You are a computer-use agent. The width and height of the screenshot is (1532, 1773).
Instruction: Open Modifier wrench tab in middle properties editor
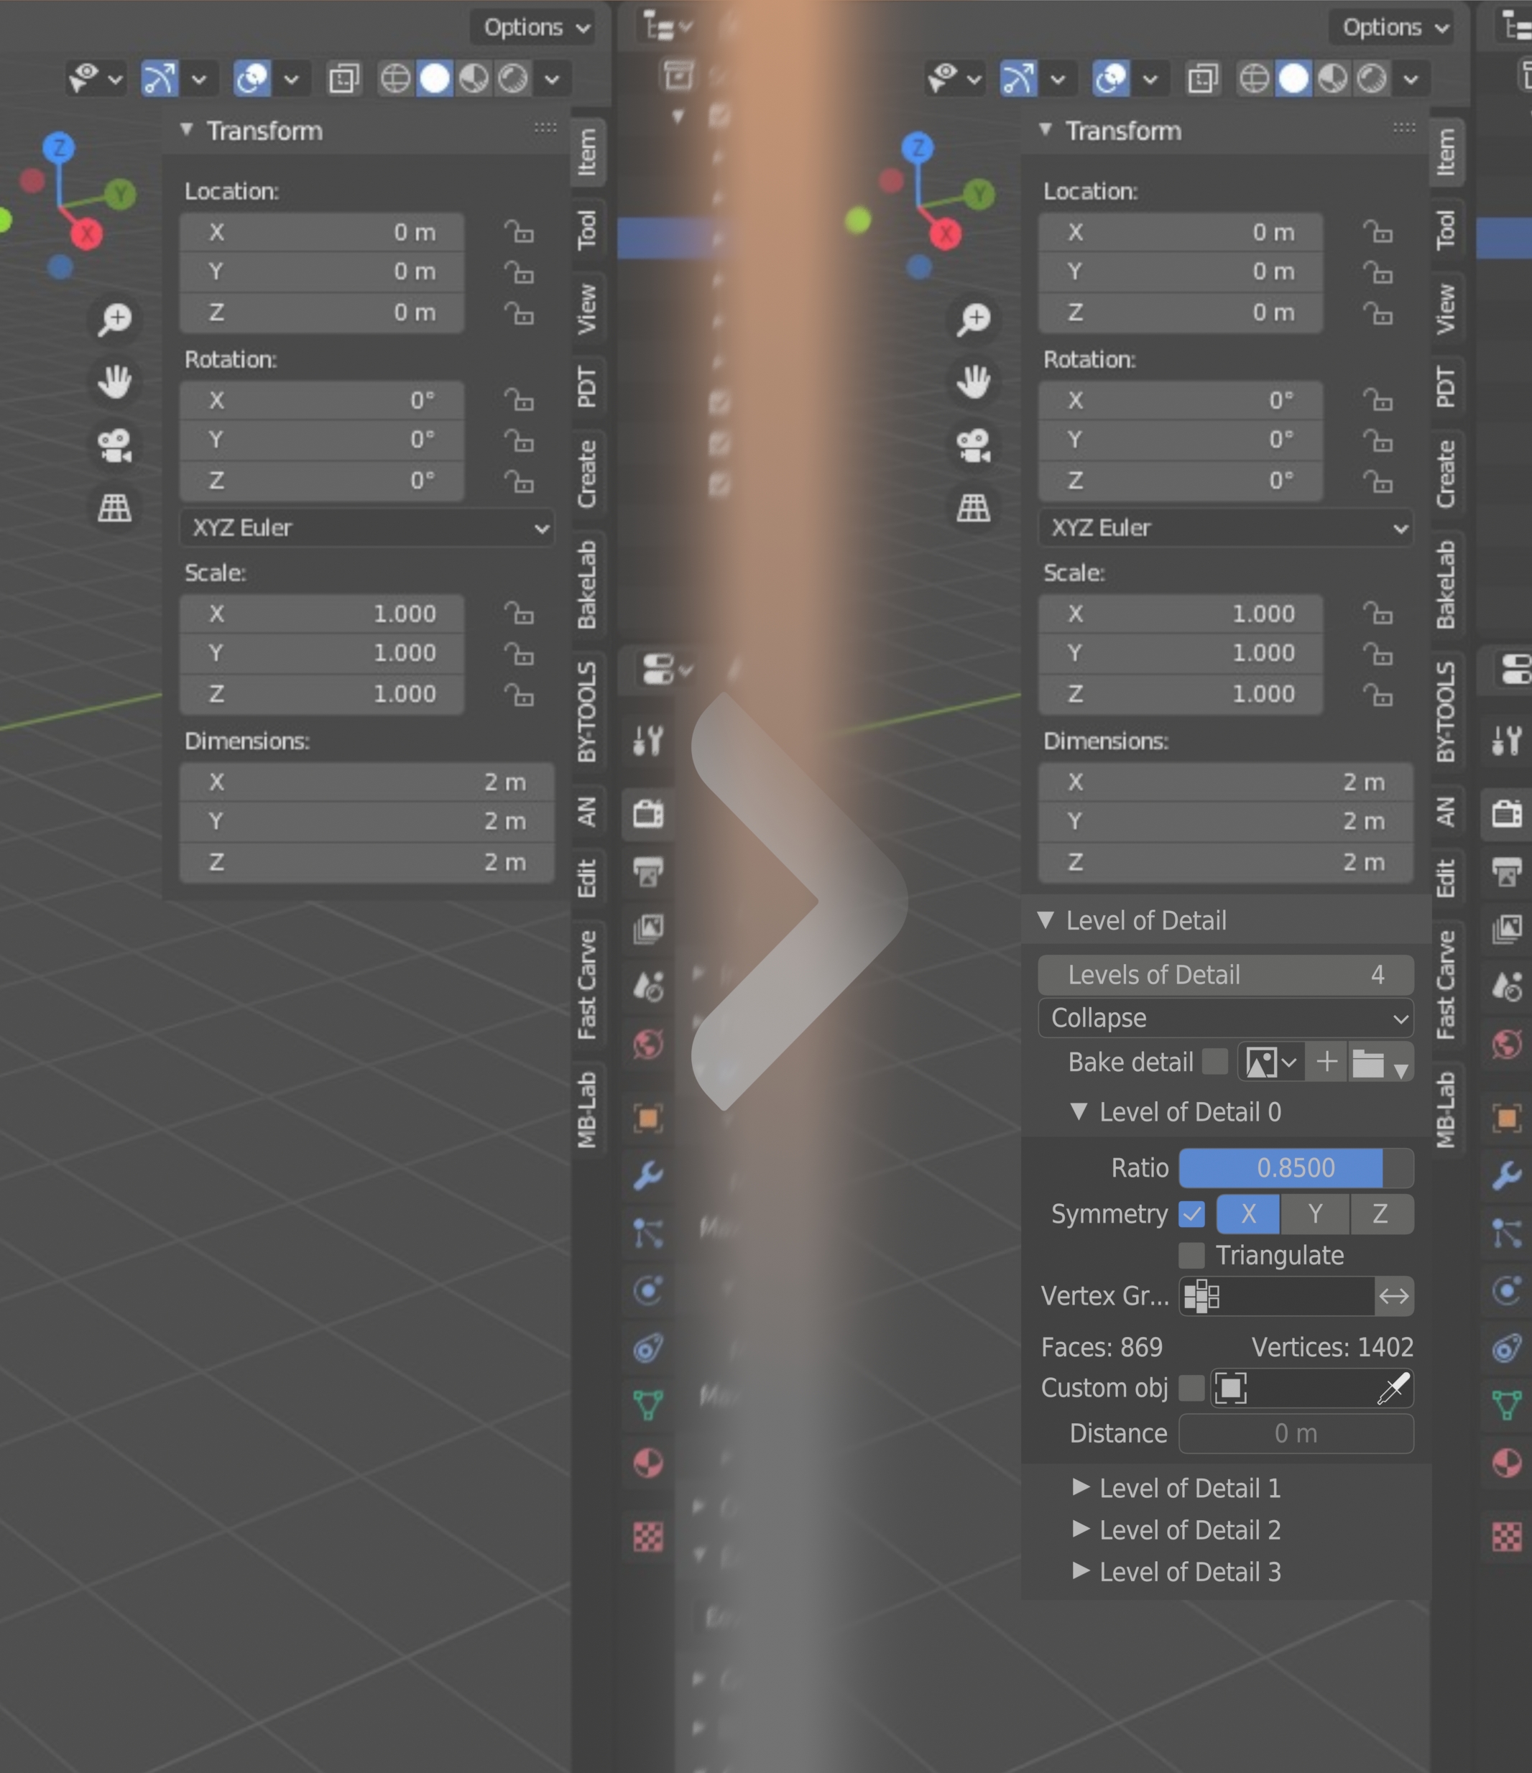pos(649,1175)
